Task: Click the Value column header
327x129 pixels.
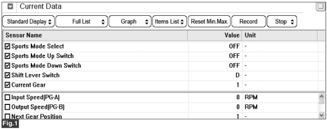Action: [232, 35]
